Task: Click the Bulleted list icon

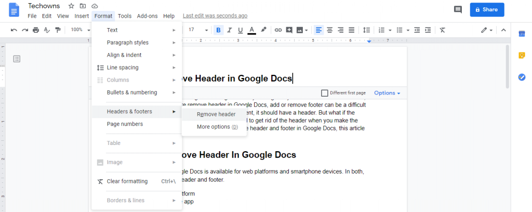Action: [x=400, y=30]
